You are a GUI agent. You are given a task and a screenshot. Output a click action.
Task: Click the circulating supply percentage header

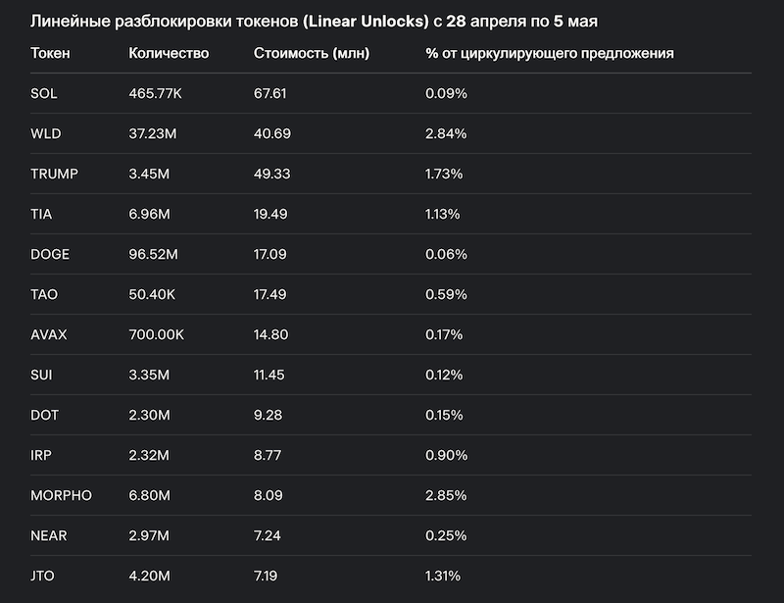click(550, 53)
